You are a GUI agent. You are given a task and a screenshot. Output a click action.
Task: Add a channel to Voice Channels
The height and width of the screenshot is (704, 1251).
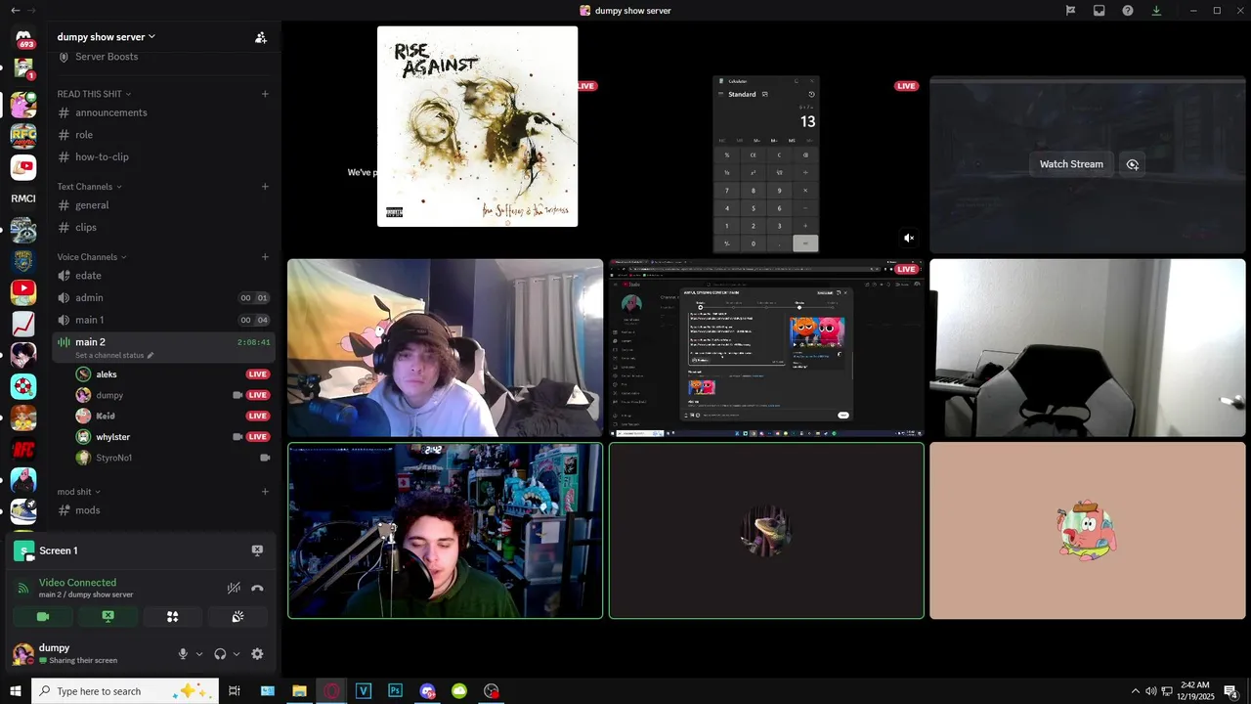tap(265, 257)
